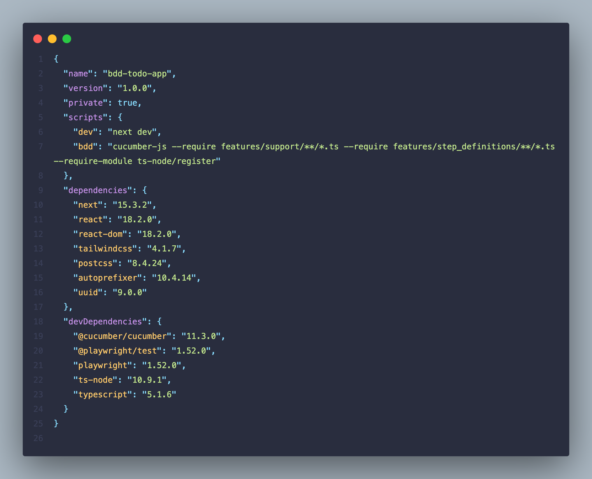592x479 pixels.
Task: Click the "tailwindcss" dependency entry
Action: (x=103, y=249)
